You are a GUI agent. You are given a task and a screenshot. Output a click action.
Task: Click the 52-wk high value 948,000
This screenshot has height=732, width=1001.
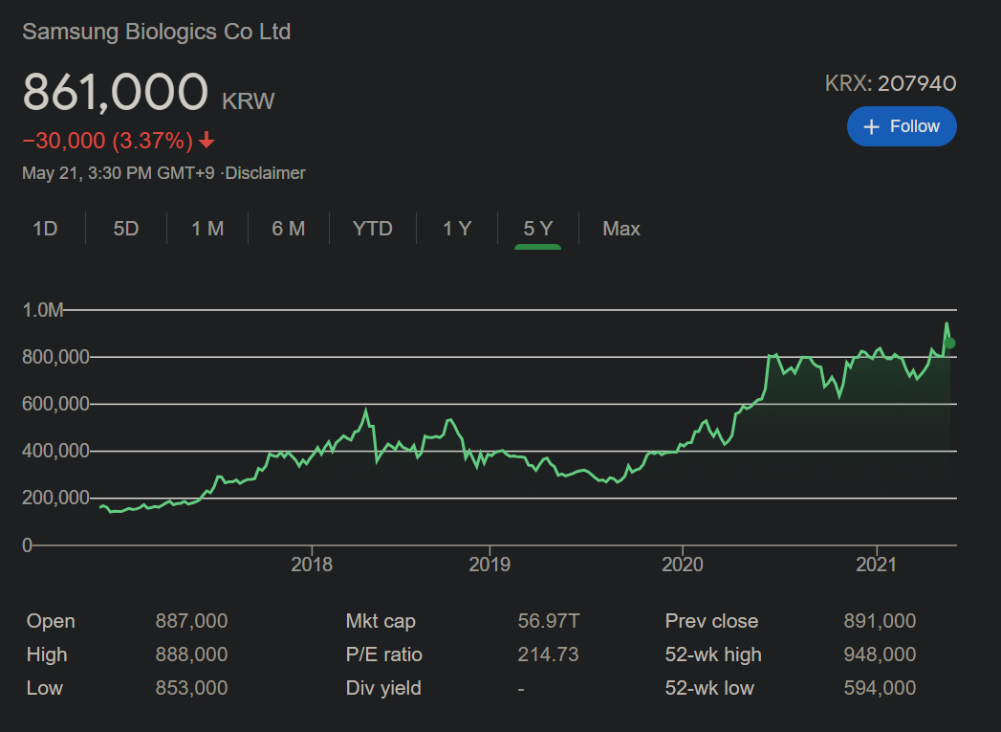click(x=880, y=654)
